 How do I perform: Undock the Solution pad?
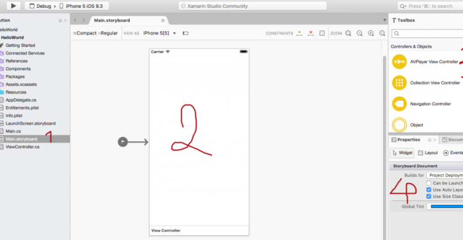[x=60, y=20]
